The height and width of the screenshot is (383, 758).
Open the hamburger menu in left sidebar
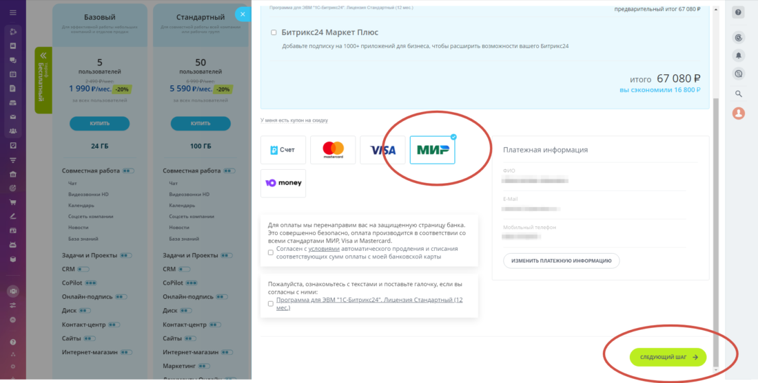pos(13,12)
